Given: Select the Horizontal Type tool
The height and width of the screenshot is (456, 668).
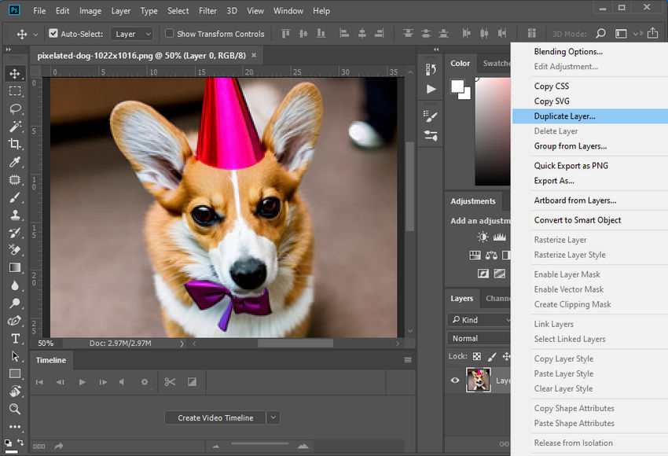Looking at the screenshot, I should pos(15,338).
